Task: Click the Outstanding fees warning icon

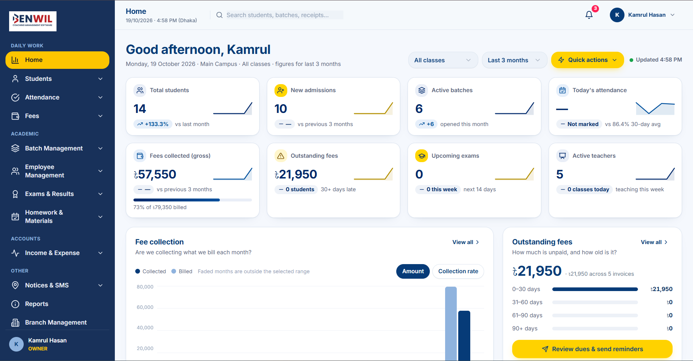Action: [281, 156]
